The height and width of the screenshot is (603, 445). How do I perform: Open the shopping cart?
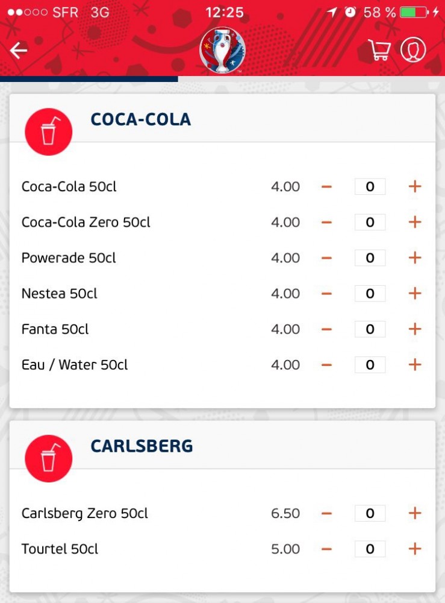(379, 49)
